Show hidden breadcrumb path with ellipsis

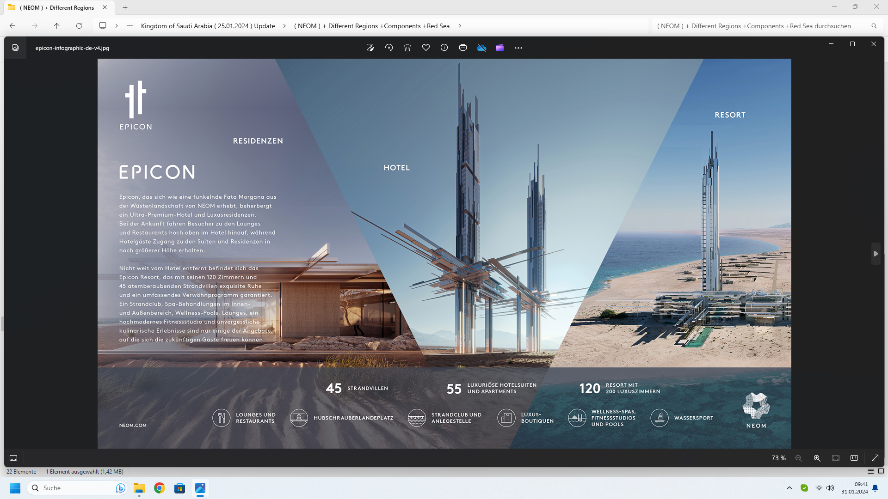130,26
